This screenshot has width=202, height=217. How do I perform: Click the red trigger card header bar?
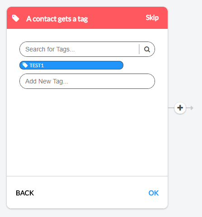click(87, 18)
